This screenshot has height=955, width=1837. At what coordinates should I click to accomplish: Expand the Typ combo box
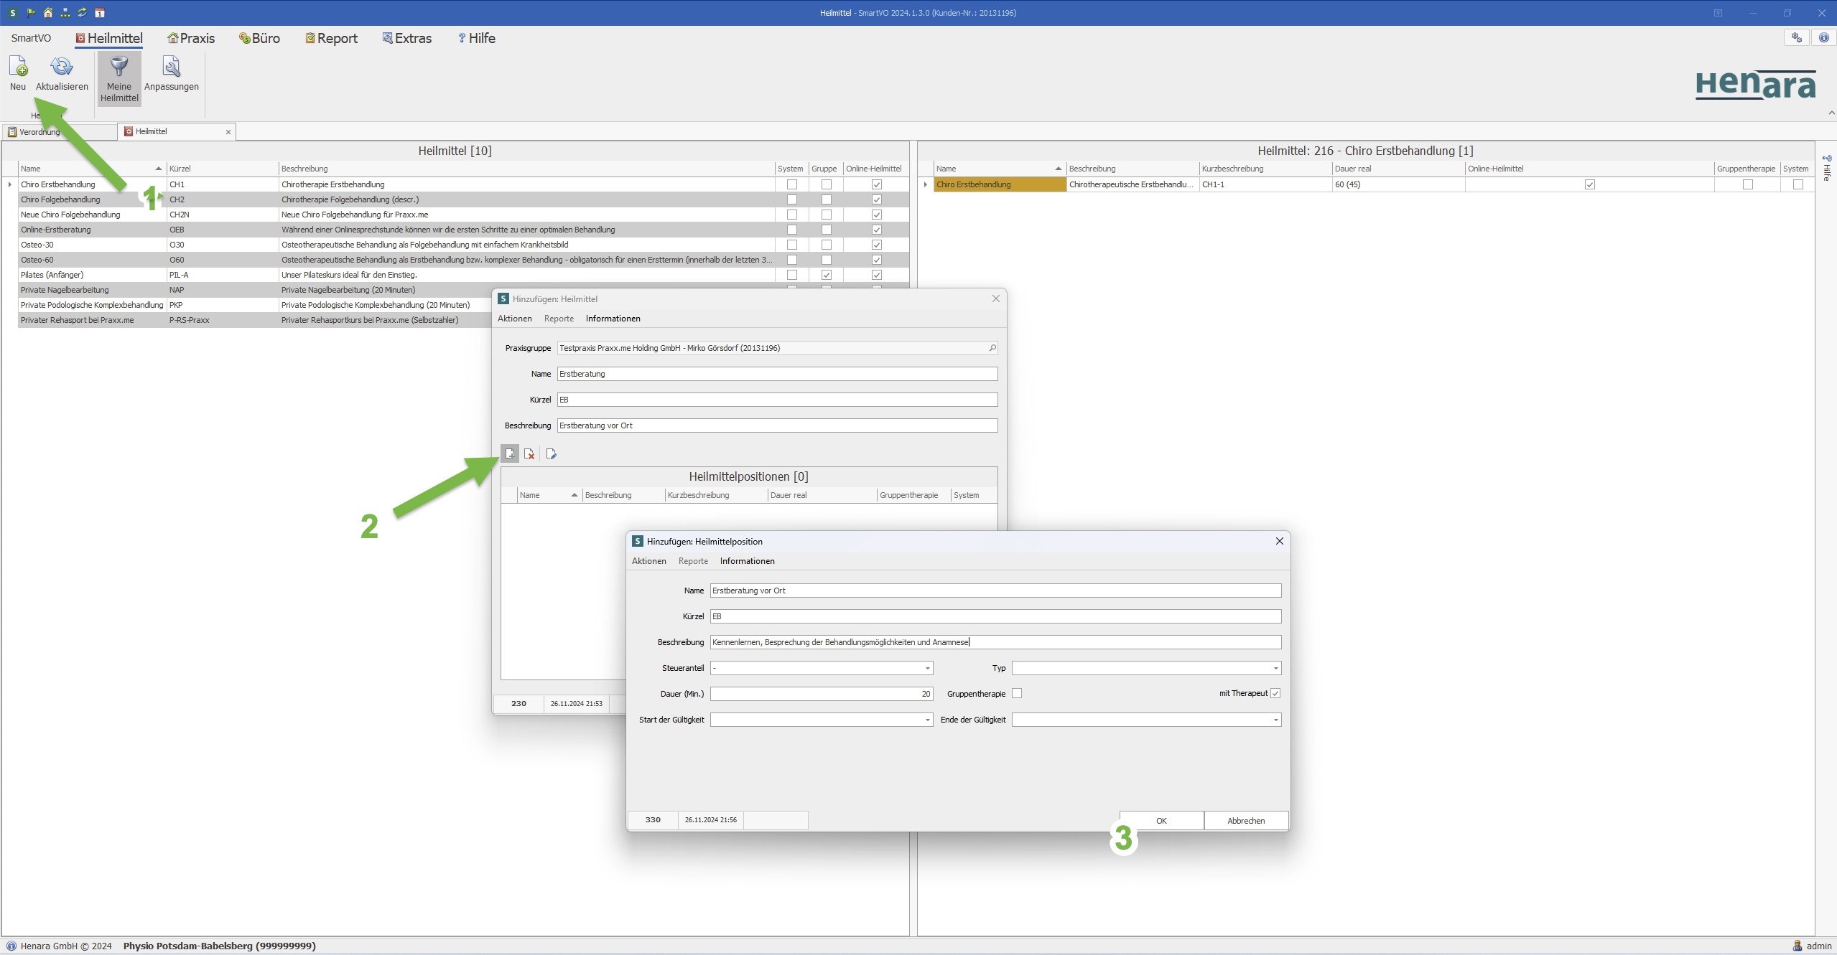1275,668
